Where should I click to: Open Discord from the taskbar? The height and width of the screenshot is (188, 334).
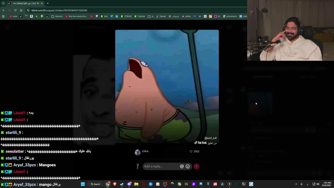coord(129,184)
